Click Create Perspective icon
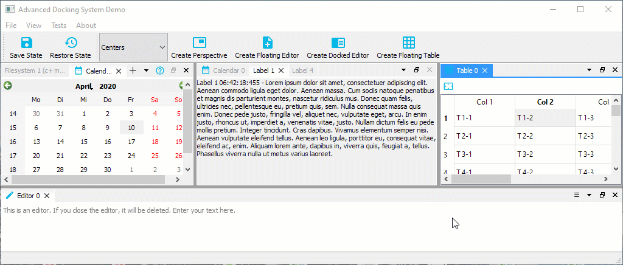The height and width of the screenshot is (265, 623). click(x=199, y=43)
